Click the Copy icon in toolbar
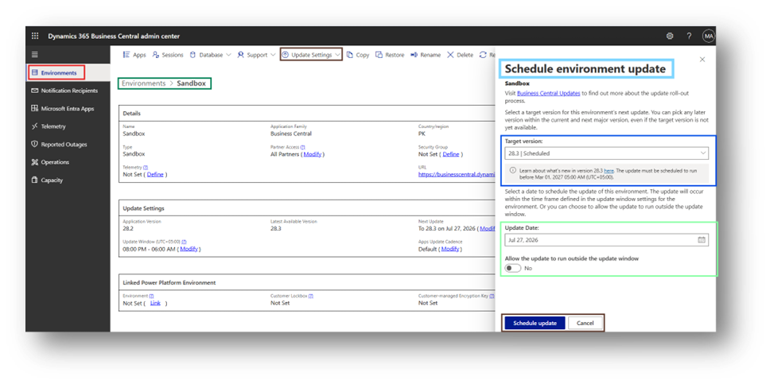Image resolution: width=770 pixels, height=384 pixels. [x=350, y=55]
